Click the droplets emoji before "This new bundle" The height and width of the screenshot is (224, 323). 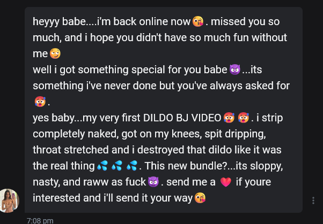132,166
